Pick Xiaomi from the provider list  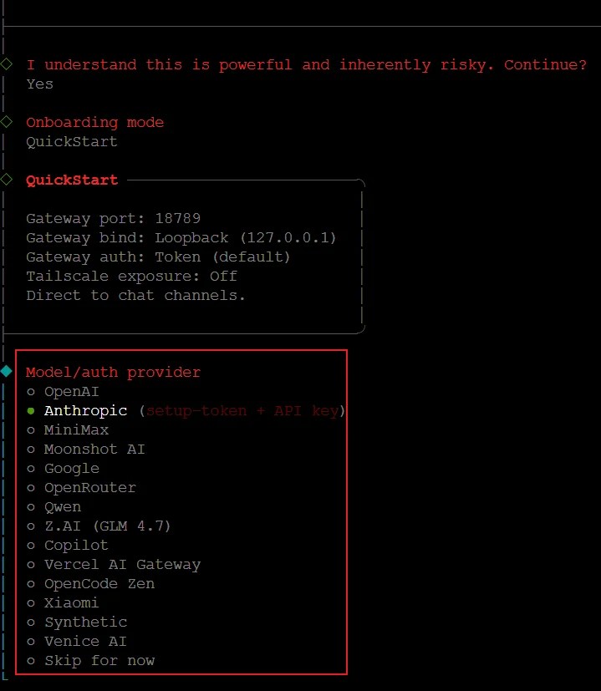coord(71,602)
